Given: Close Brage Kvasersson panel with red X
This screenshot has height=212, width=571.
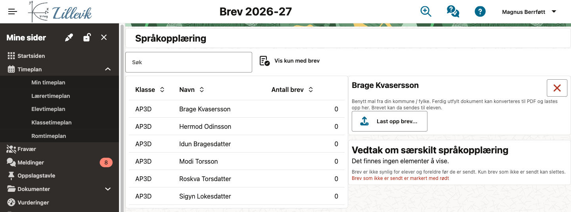Looking at the screenshot, I should coord(557,88).
